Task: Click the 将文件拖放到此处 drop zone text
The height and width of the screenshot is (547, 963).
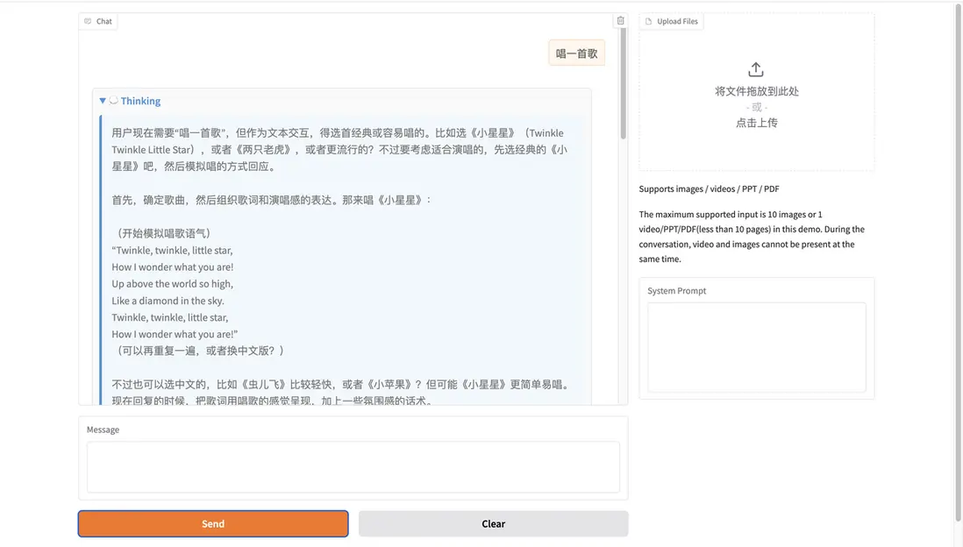Action: click(757, 91)
